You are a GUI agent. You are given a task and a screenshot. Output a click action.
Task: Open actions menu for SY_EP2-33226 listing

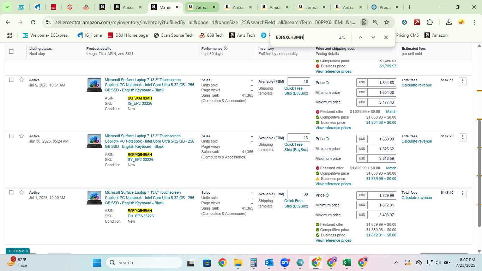(463, 137)
